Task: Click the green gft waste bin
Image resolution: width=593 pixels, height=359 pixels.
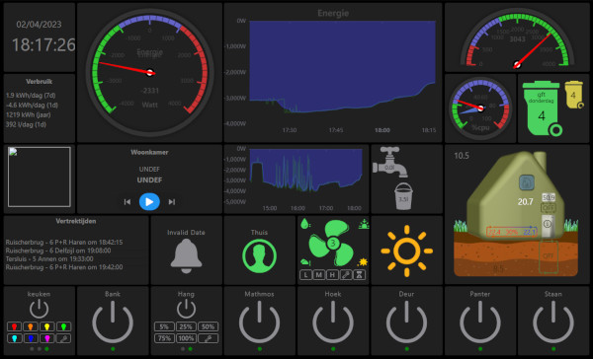Action: pos(543,108)
